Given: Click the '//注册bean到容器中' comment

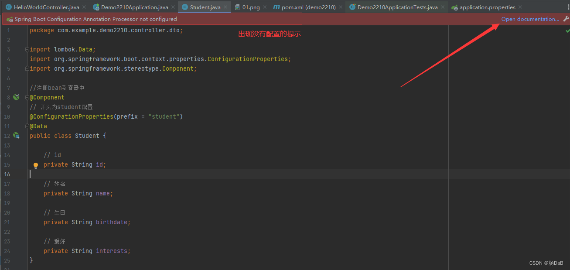Looking at the screenshot, I should pyautogui.click(x=57, y=88).
